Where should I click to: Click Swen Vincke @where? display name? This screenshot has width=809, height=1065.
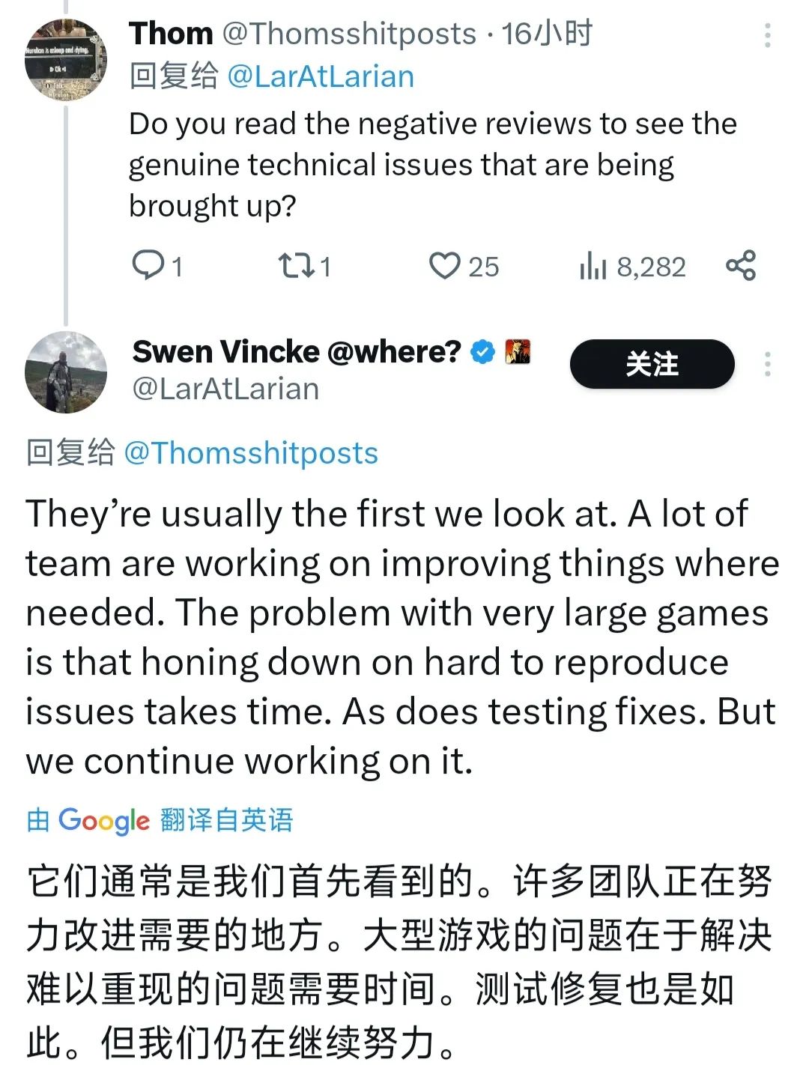297,351
